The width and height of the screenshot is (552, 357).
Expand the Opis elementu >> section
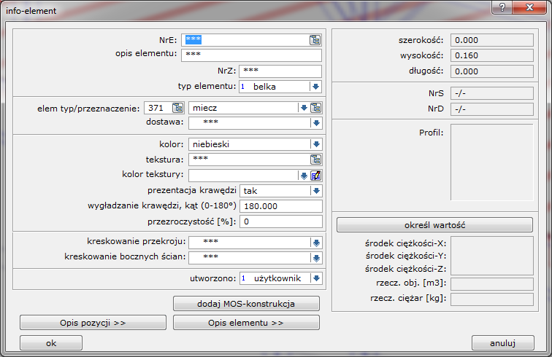247,322
